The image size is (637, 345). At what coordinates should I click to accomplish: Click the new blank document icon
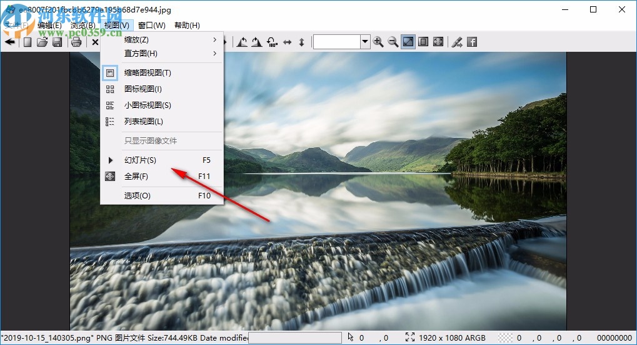pyautogui.click(x=28, y=42)
